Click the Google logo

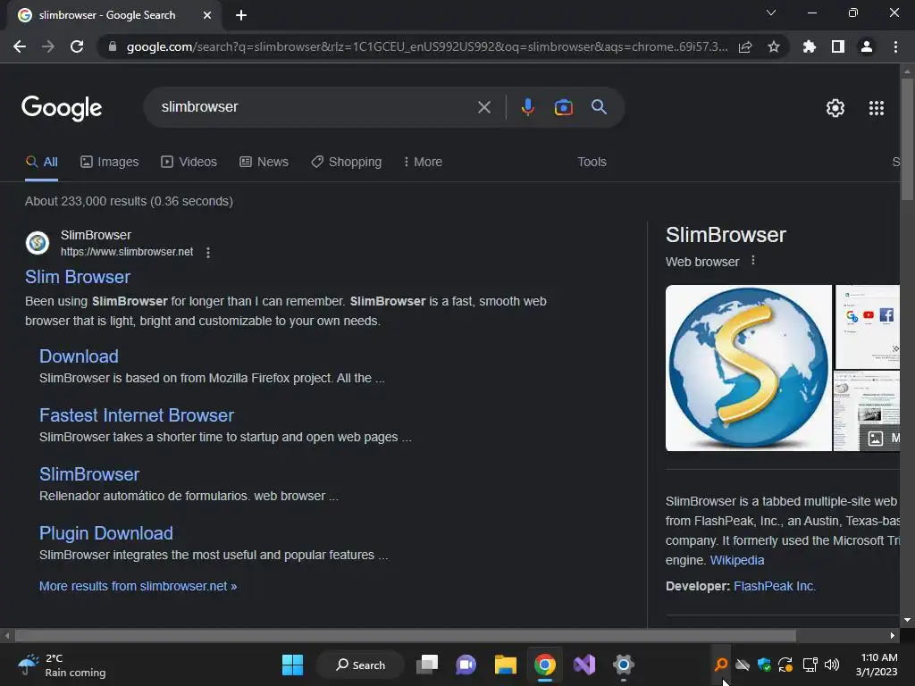[62, 108]
